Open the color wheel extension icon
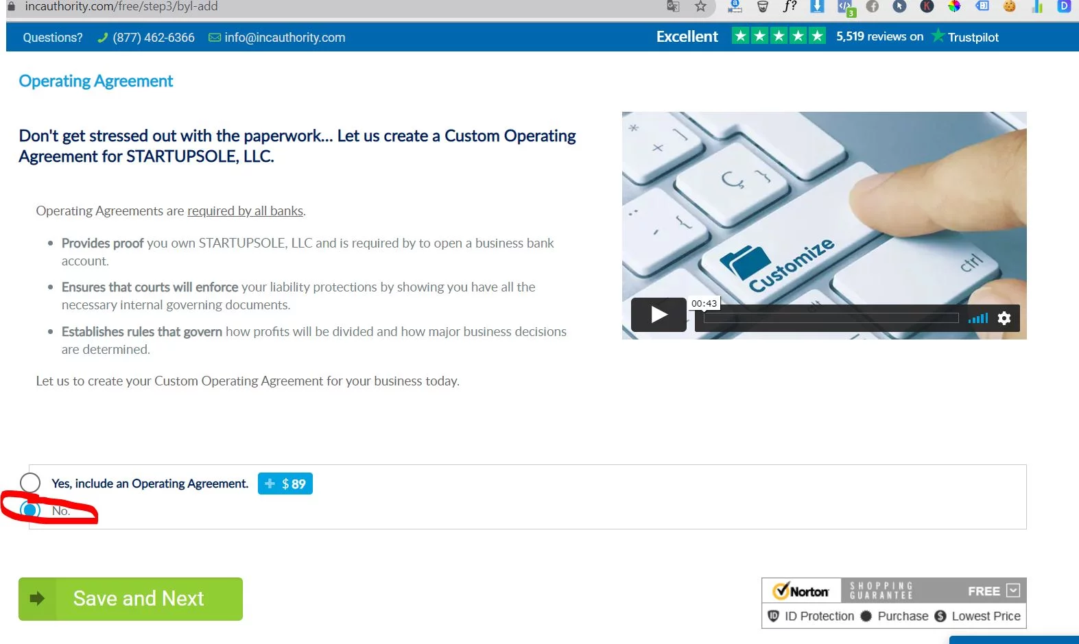This screenshot has height=644, width=1079. pos(954,7)
